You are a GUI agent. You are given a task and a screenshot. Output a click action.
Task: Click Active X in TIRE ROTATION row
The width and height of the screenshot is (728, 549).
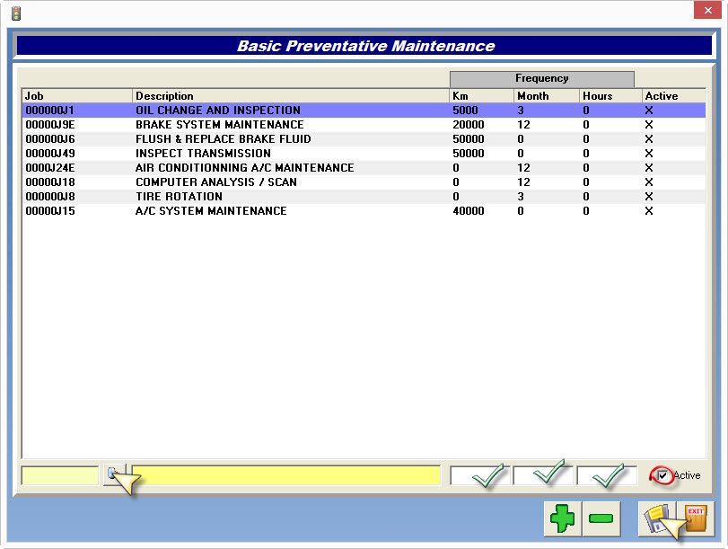649,197
